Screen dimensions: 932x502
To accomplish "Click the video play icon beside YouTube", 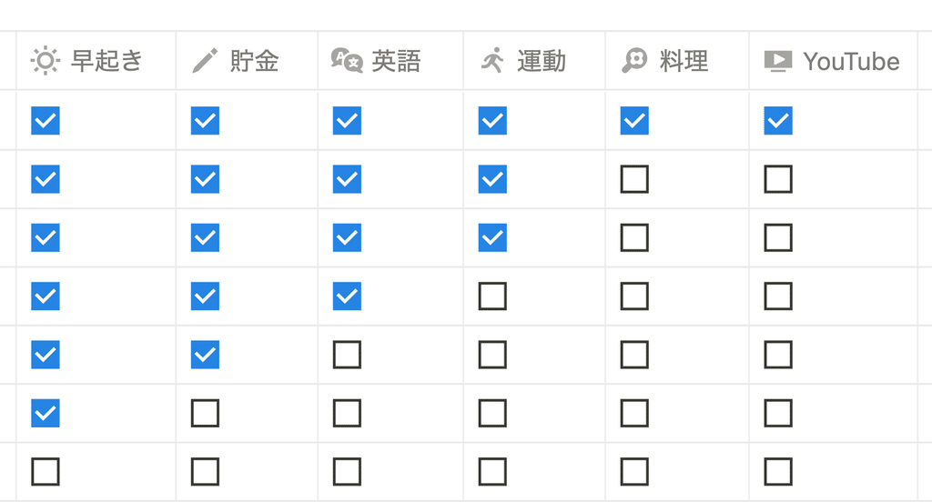I will (778, 61).
